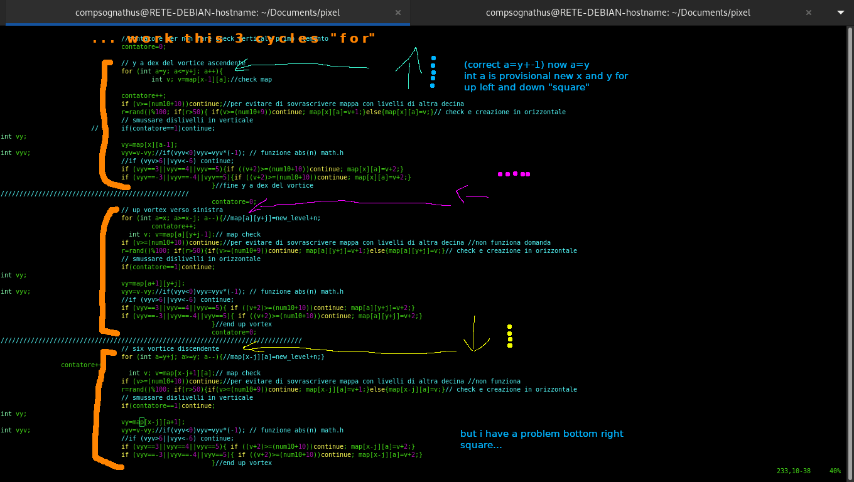Click the rand line setting map[a][y+j]=v+1
Screen dimensions: 854x482
[349, 251]
